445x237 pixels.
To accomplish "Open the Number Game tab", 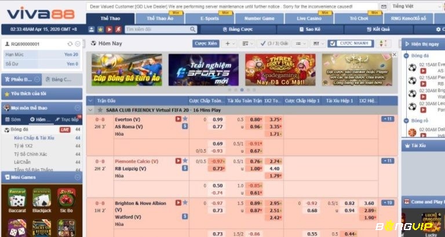I will [x=259, y=18].
